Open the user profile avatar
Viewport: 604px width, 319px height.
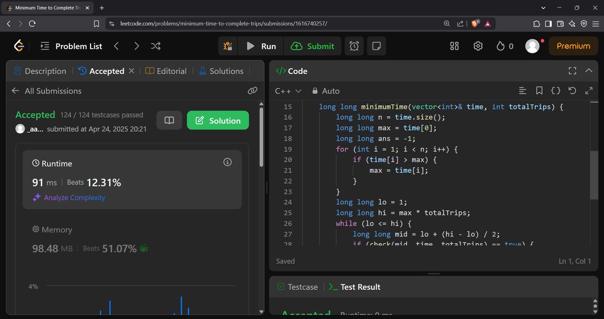tap(532, 46)
